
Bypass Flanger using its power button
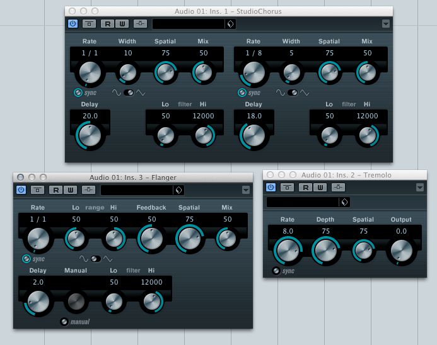[21, 189]
